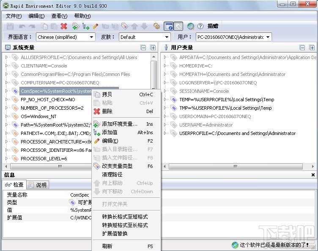This screenshot has height=251, width=318.
Task: Click the red Delete X toolbar icon
Action: (x=64, y=26)
